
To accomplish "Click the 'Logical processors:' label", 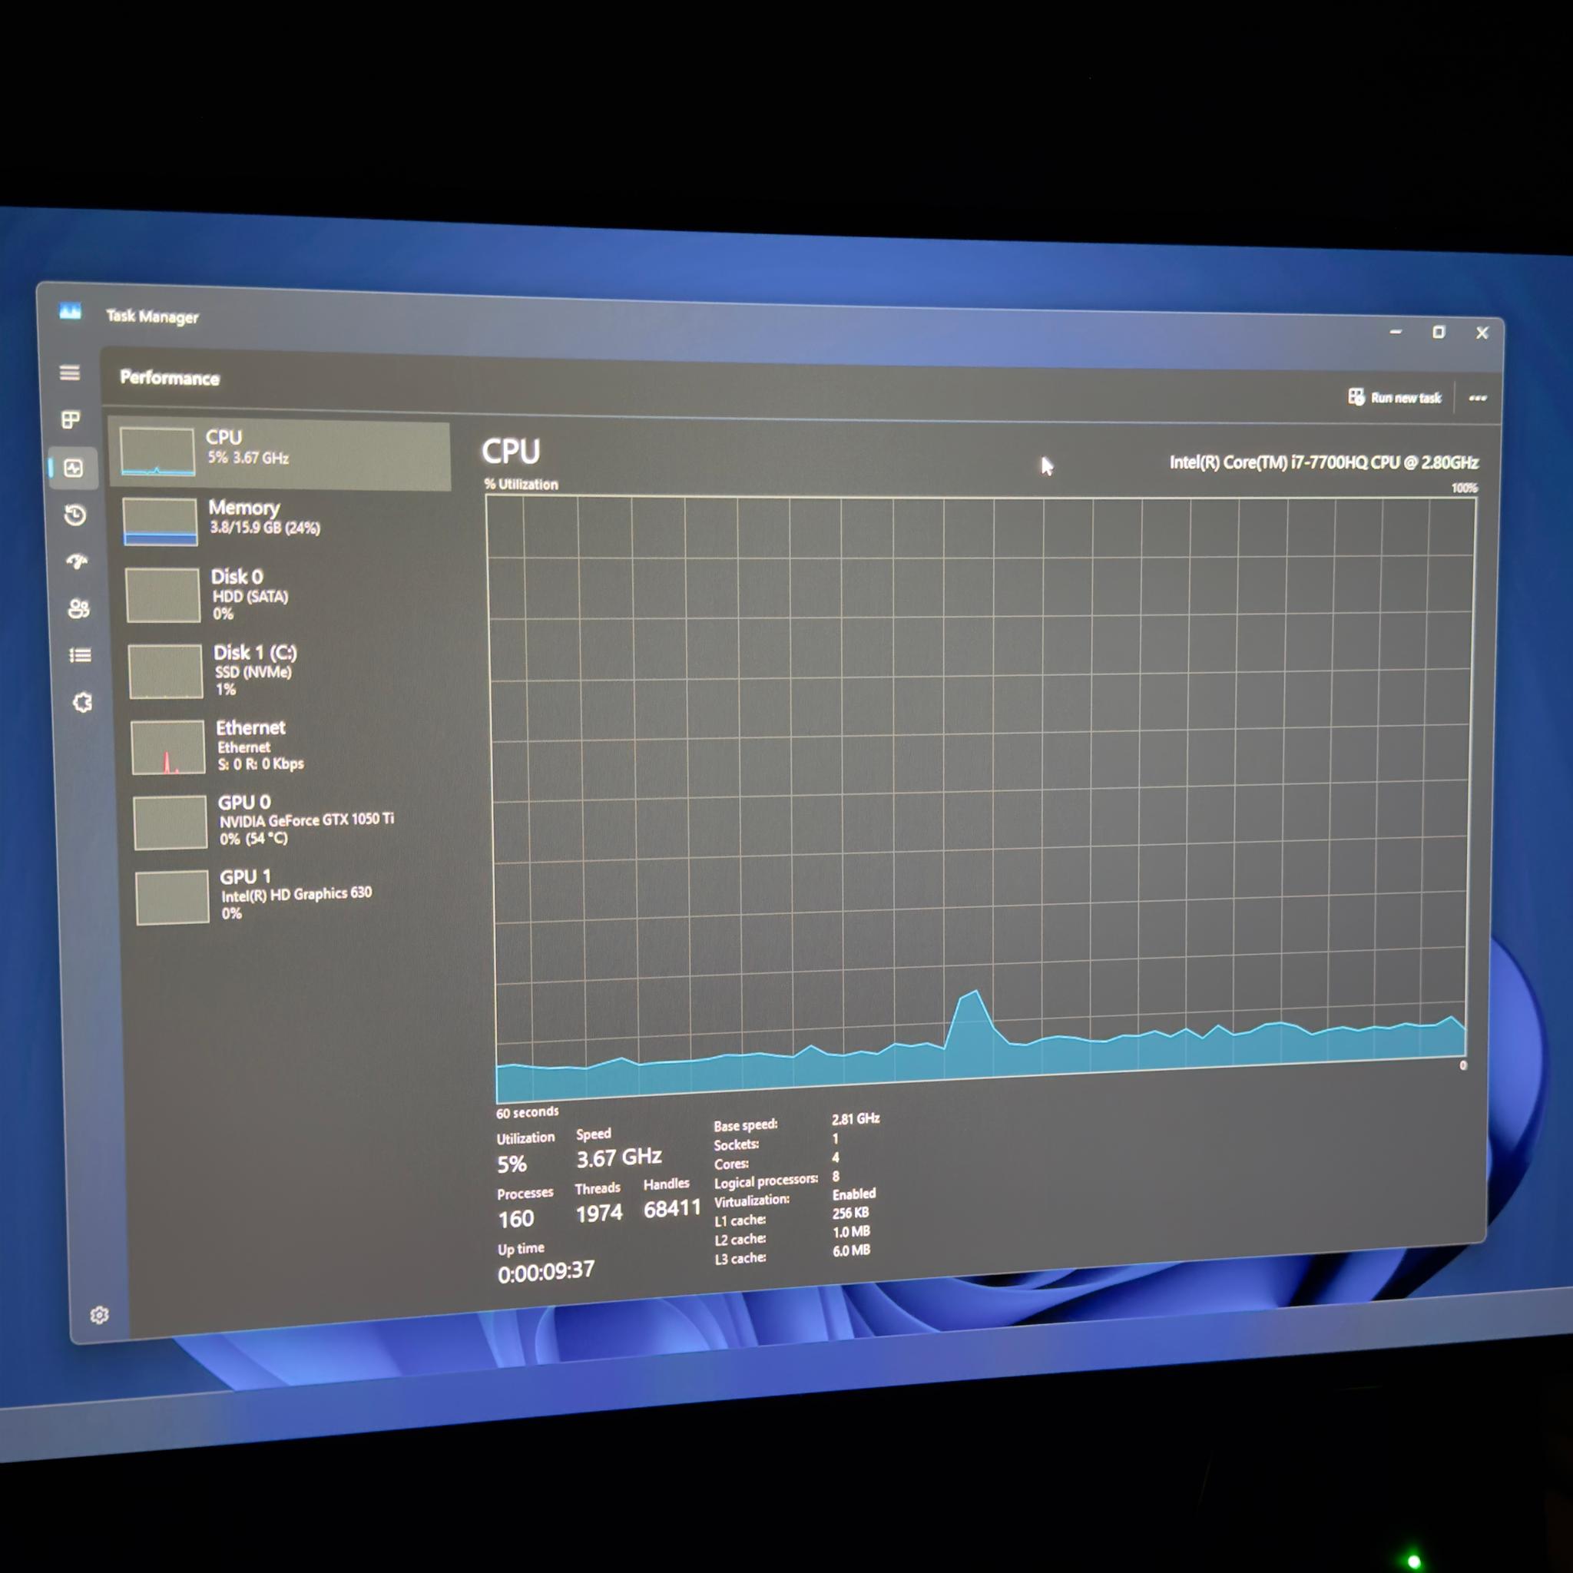I will [766, 1181].
